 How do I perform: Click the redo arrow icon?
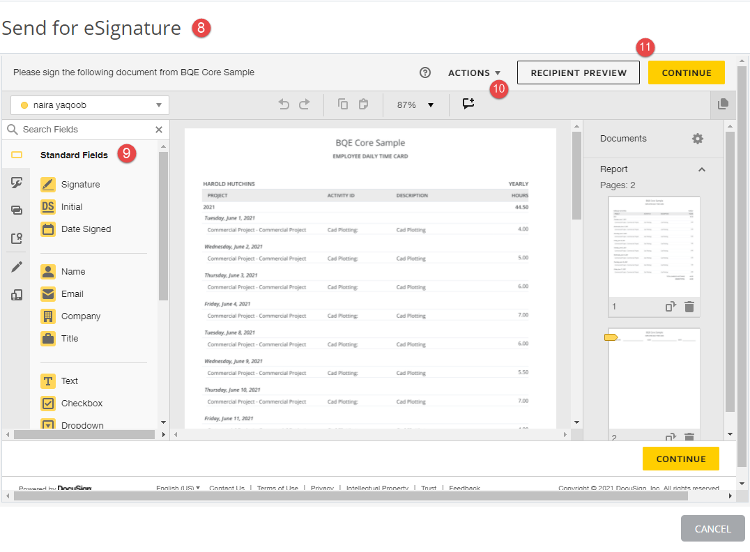pos(305,105)
